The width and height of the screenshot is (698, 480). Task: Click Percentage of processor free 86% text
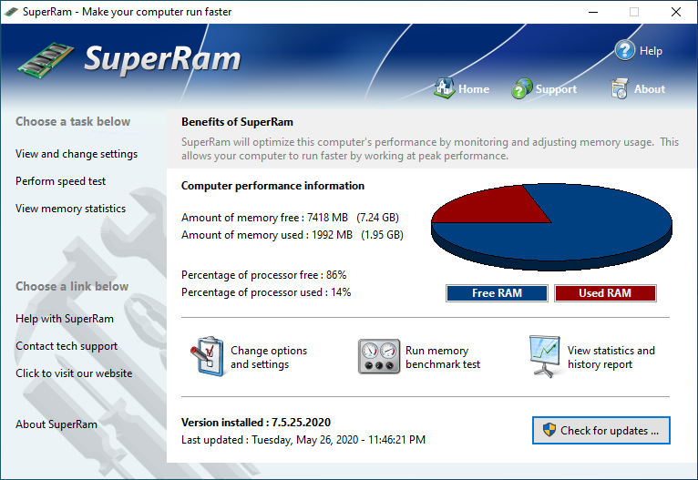tap(264, 275)
